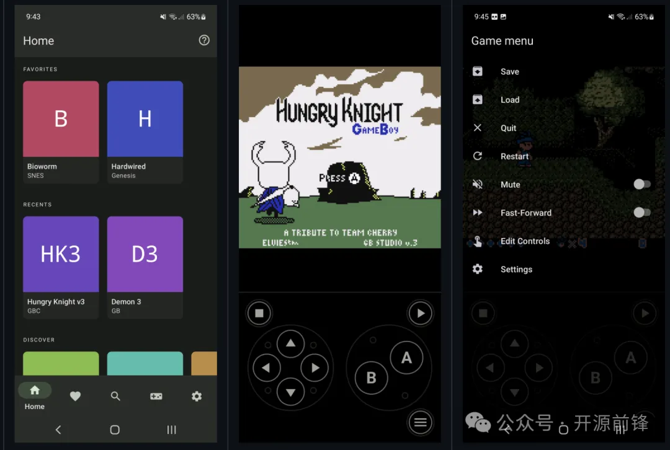Select Save in Game menu
This screenshot has width=670, height=450.
[x=509, y=72]
